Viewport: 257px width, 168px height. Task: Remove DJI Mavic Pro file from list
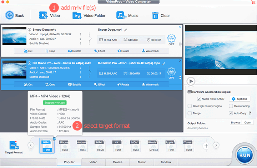180,61
